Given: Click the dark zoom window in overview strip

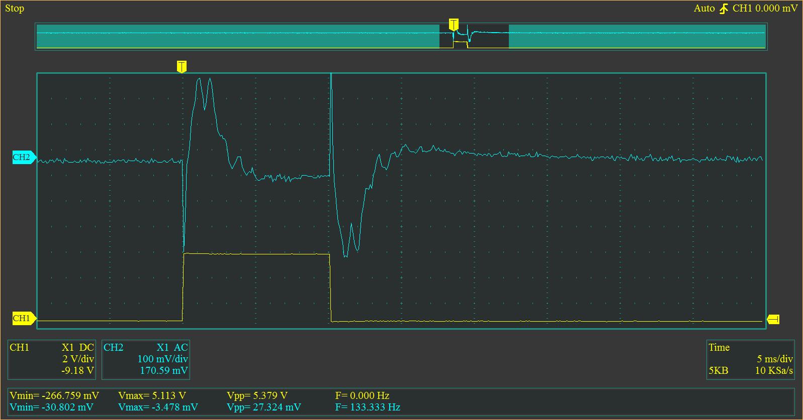Looking at the screenshot, I should [474, 36].
